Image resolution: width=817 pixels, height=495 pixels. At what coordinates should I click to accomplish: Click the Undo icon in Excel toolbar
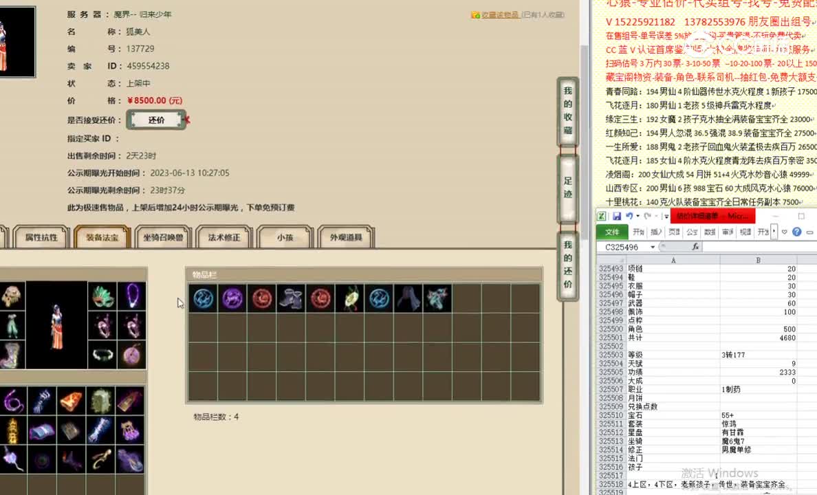[629, 216]
